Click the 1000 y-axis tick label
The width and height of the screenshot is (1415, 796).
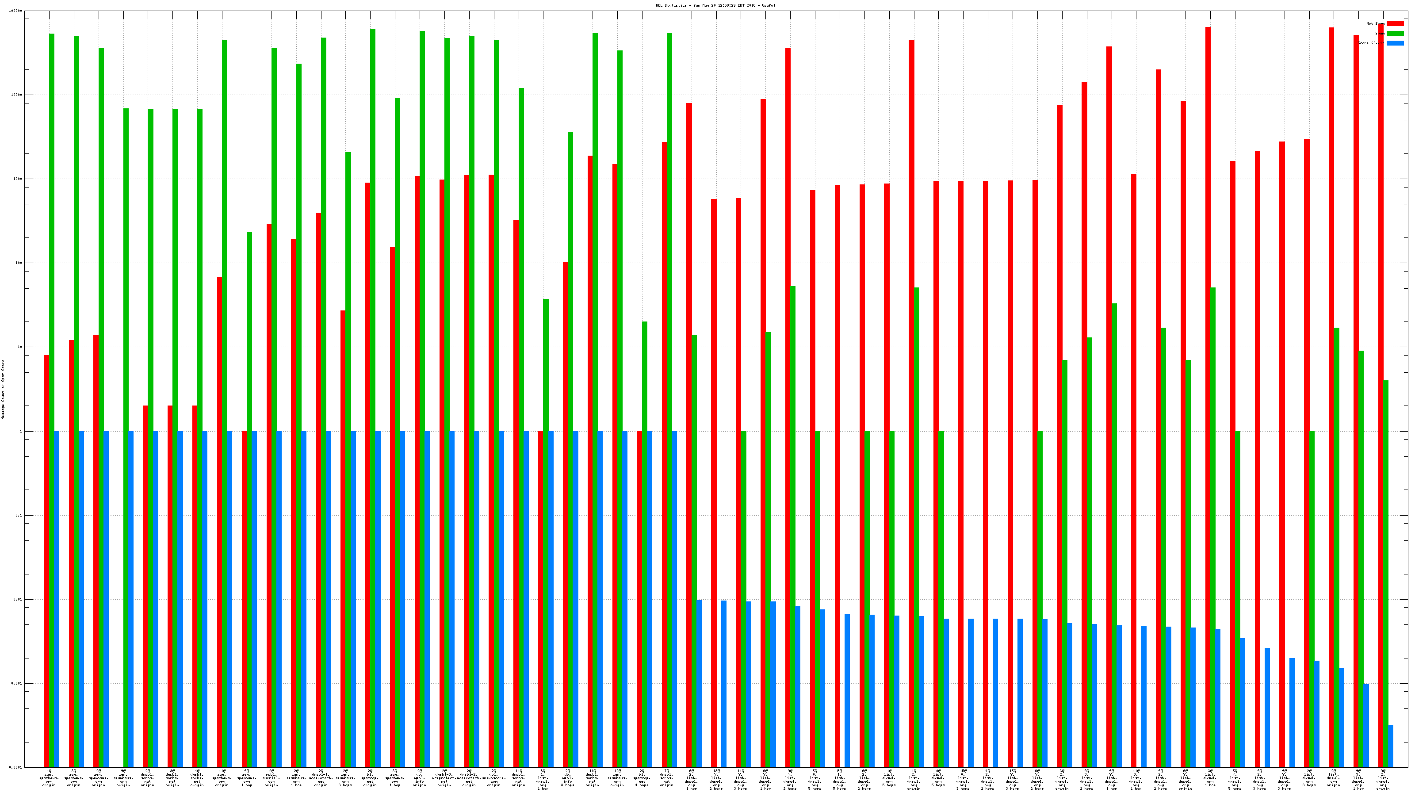tap(18, 179)
